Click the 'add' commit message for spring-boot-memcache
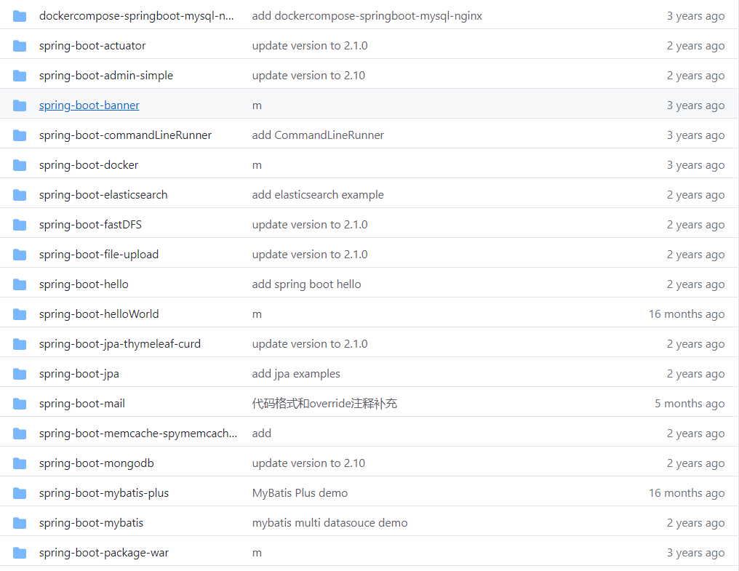The width and height of the screenshot is (739, 571). pyautogui.click(x=262, y=434)
